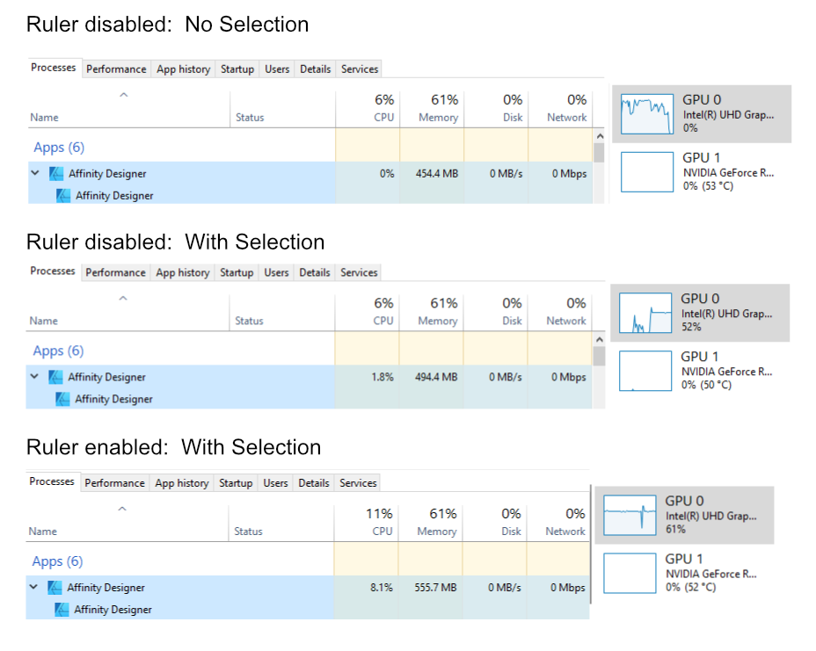Open the Performance tab in the topmost Task Manager

[116, 69]
